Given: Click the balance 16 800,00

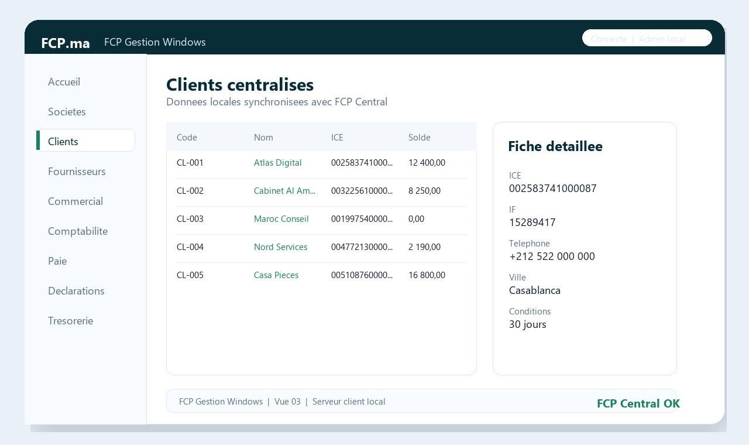Looking at the screenshot, I should point(427,275).
